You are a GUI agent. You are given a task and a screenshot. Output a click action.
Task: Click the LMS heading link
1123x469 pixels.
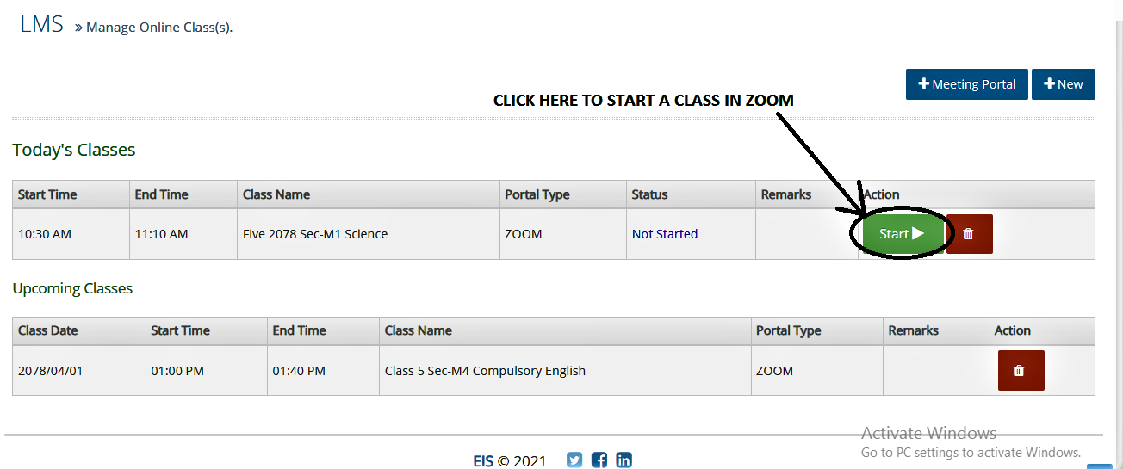point(41,24)
